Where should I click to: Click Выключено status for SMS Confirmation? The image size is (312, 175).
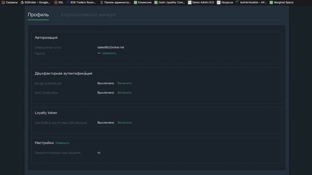pos(106,93)
